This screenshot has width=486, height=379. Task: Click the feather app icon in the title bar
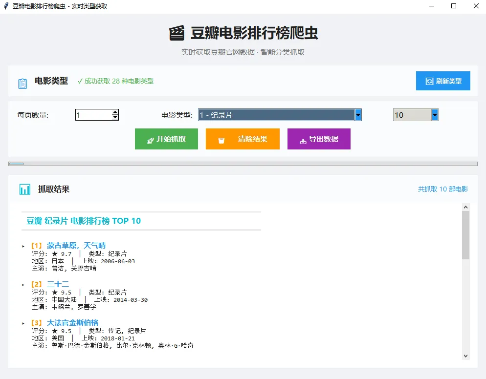pyautogui.click(x=6, y=6)
